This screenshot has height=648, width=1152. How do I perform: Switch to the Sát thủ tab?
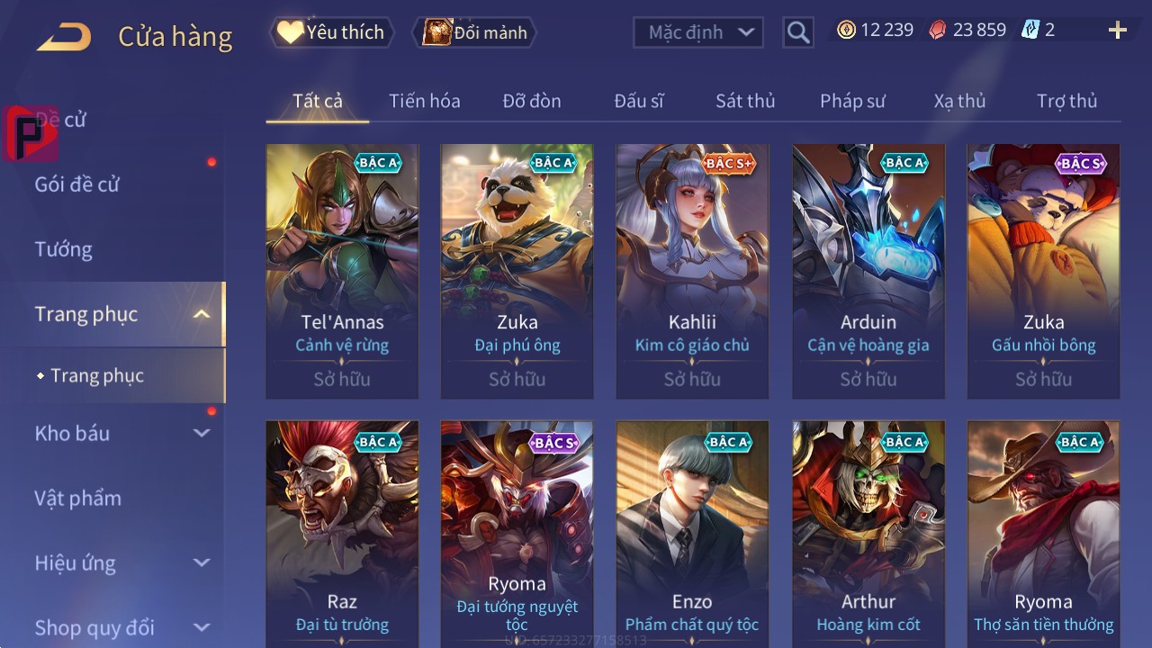point(745,101)
